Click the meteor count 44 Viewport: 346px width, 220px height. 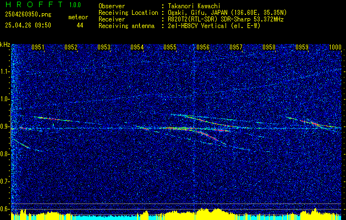click(x=80, y=25)
